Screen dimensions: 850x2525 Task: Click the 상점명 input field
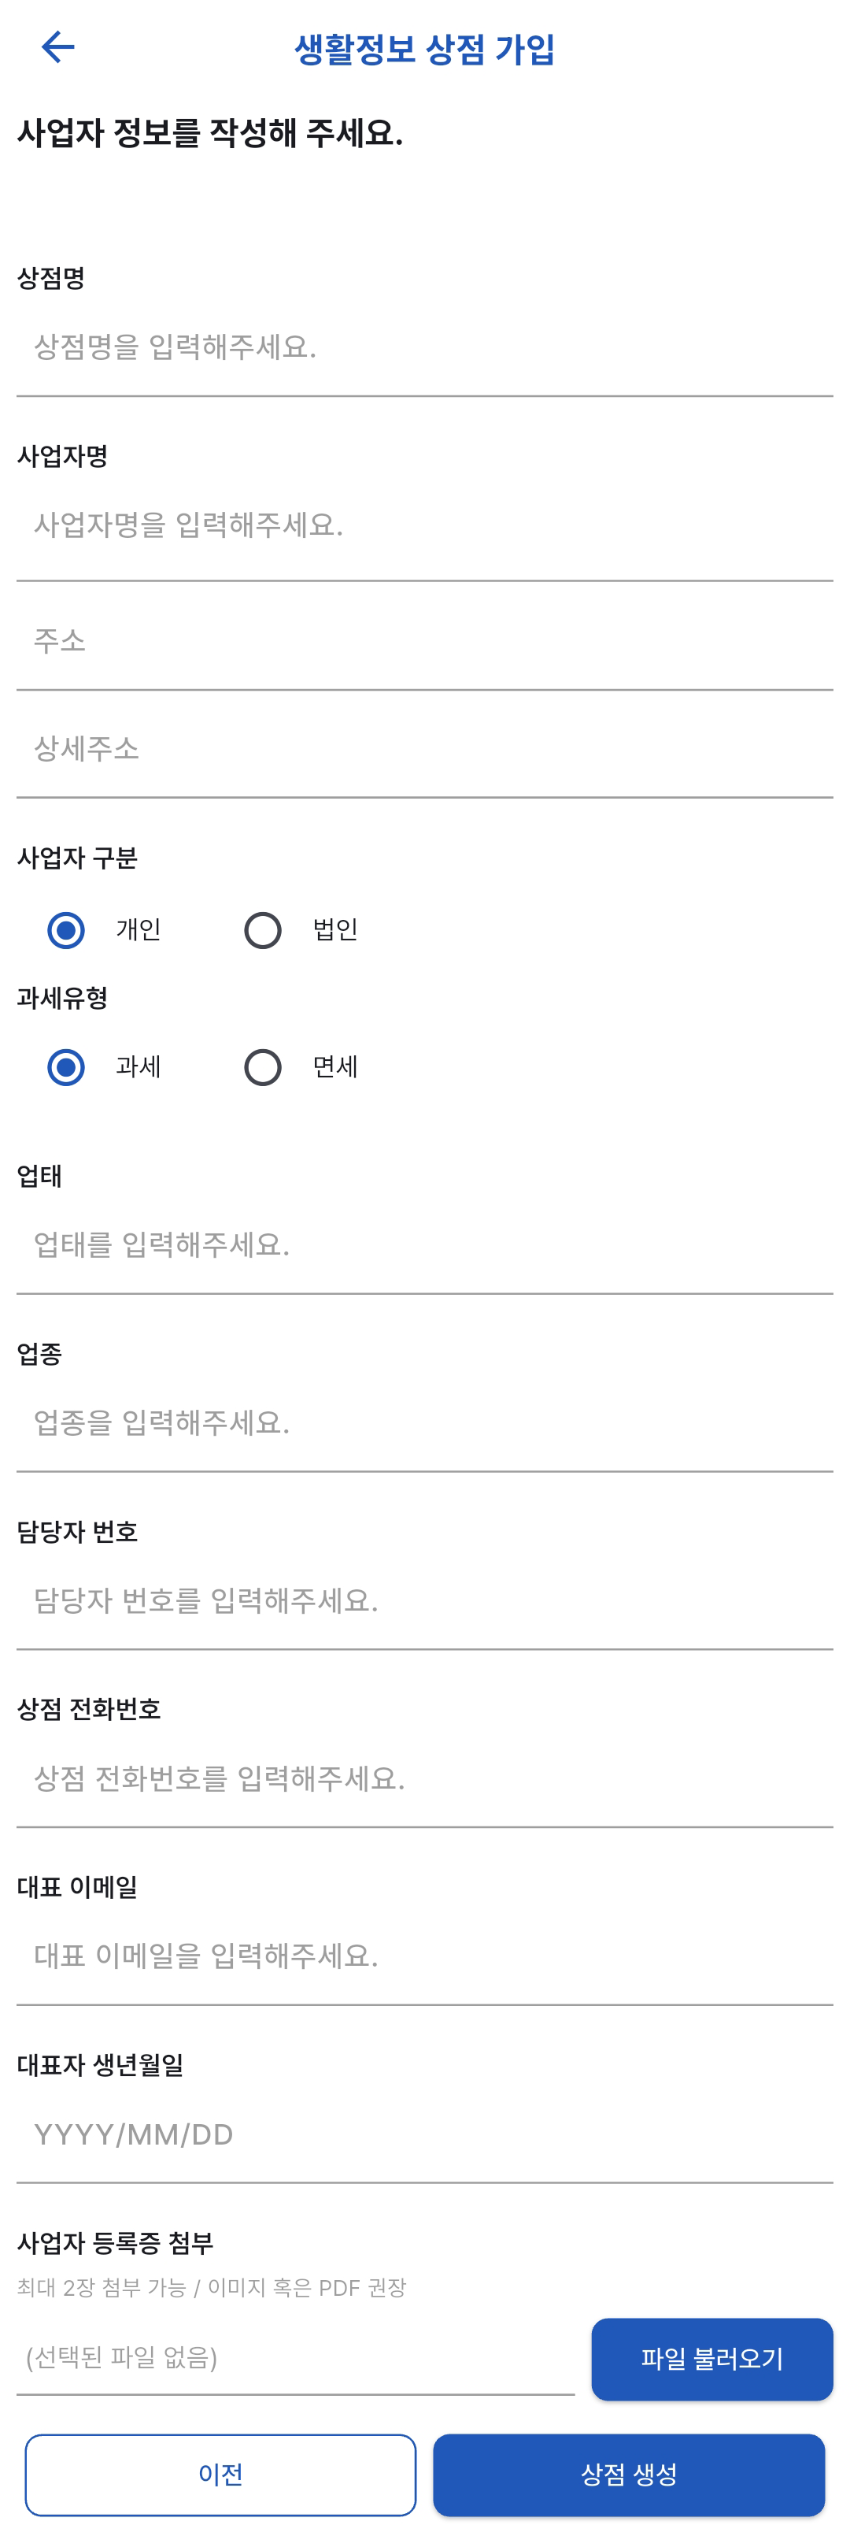point(424,347)
